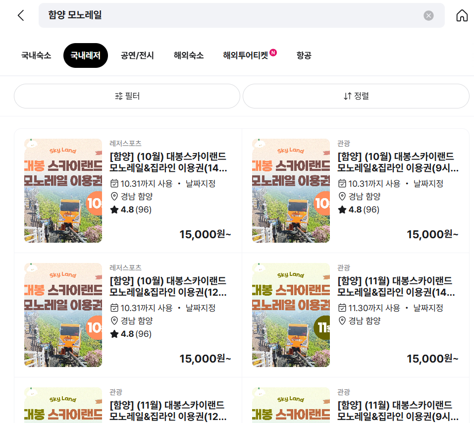Open the 공연/전시 tab
Viewport: 474px width, 423px height.
tap(137, 55)
